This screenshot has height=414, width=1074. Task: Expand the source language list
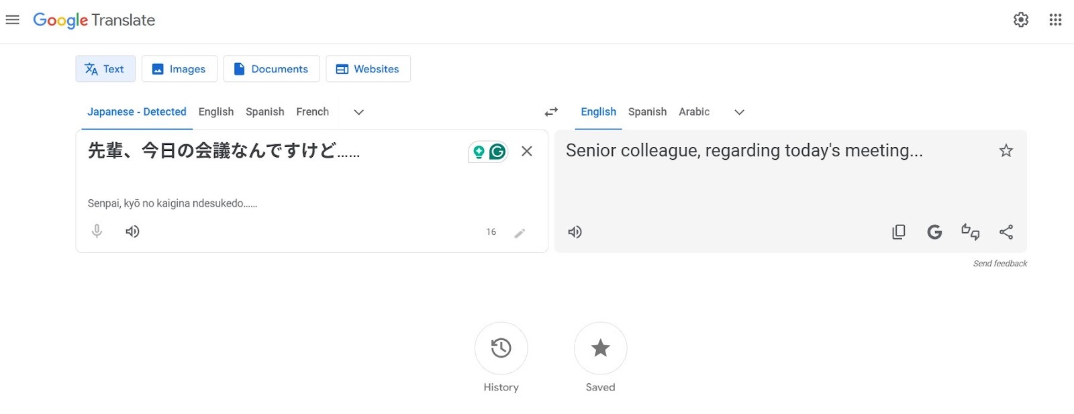(x=359, y=112)
